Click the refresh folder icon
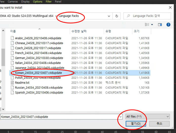176x133 pixels. (x=117, y=16)
